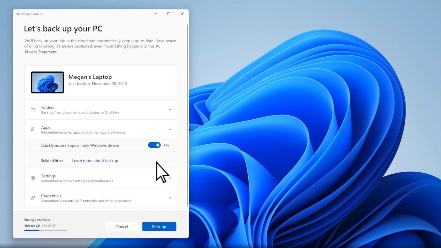The image size is (441, 248).
Task: Collapse the Apps section chevron
Action: 170,129
